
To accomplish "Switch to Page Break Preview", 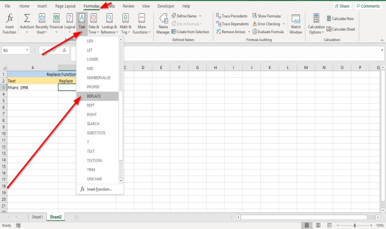I will point(329,225).
